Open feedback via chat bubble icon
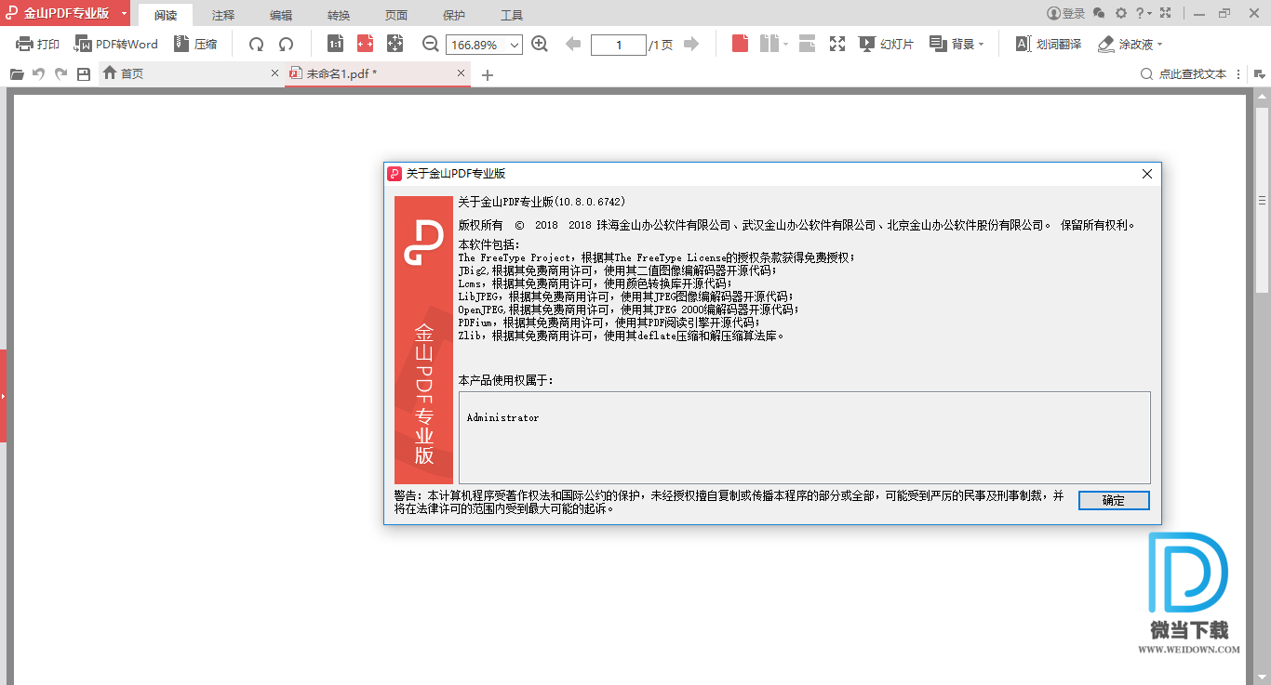 pos(1099,14)
